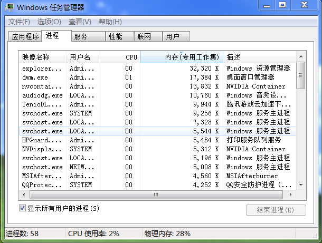Screen dimensions: 322x243
Task: Click the 进程数: 58 status entry
Action: click(22, 234)
